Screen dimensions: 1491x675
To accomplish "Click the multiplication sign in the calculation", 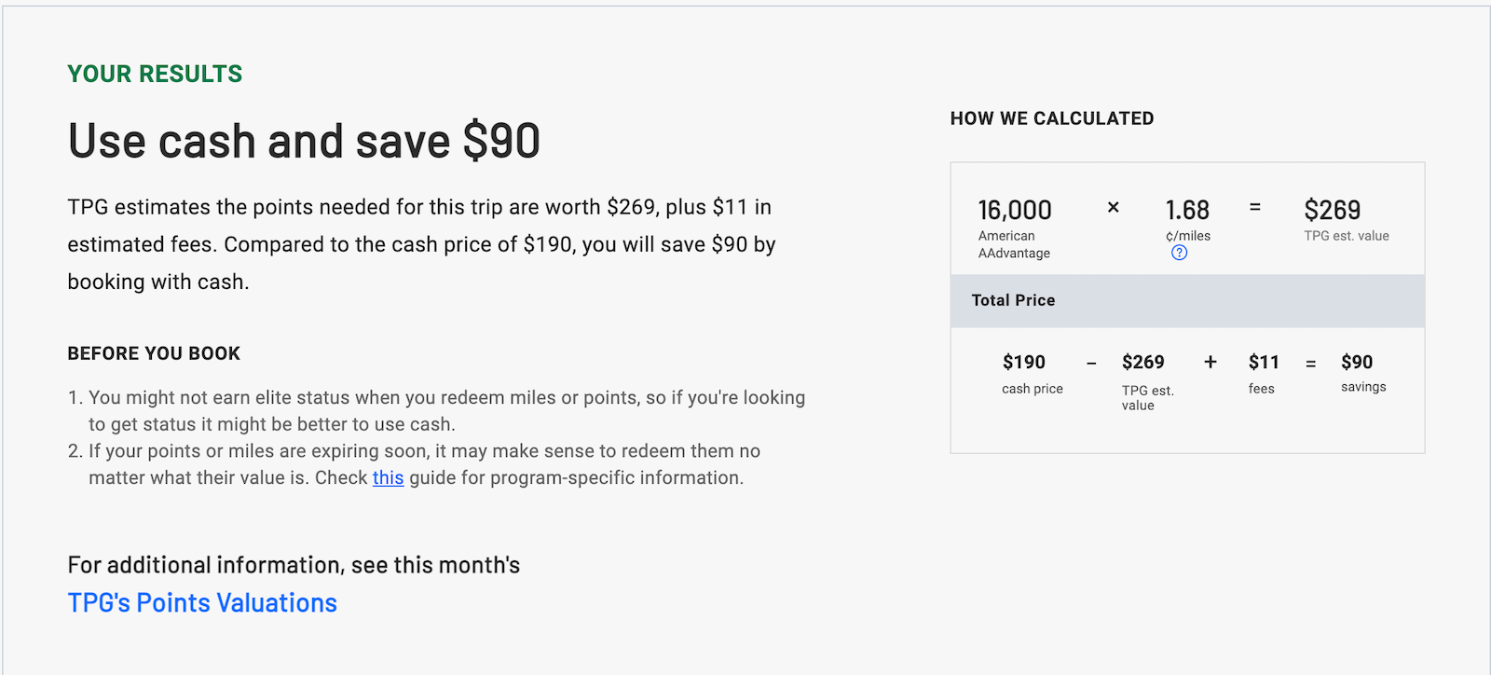I will (1113, 208).
